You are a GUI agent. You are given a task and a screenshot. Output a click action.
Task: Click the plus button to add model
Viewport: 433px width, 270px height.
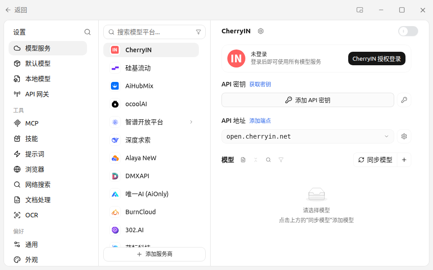click(404, 160)
